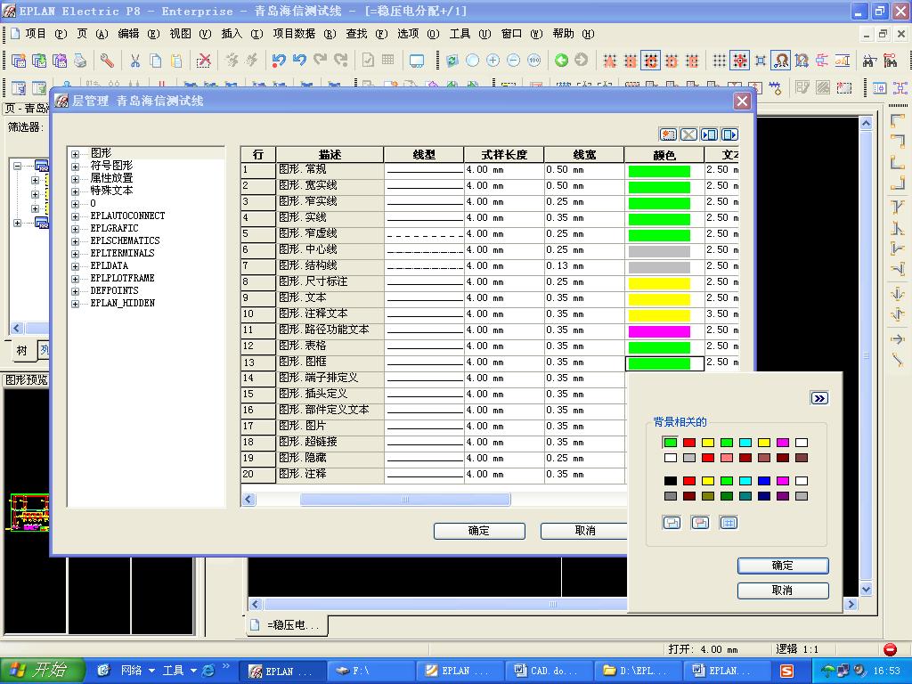Pick the pink salmon color swatch
The width and height of the screenshot is (912, 684).
click(727, 458)
